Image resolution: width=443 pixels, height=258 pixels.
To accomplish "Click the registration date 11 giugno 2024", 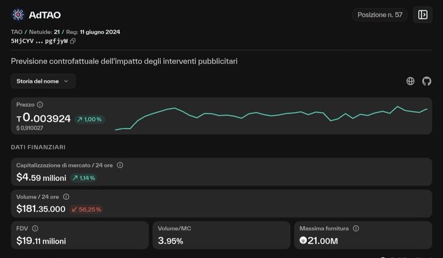I will [x=100, y=32].
